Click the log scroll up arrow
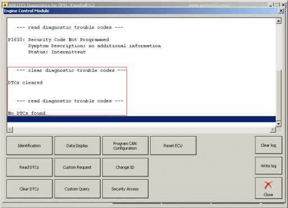 click(x=278, y=21)
